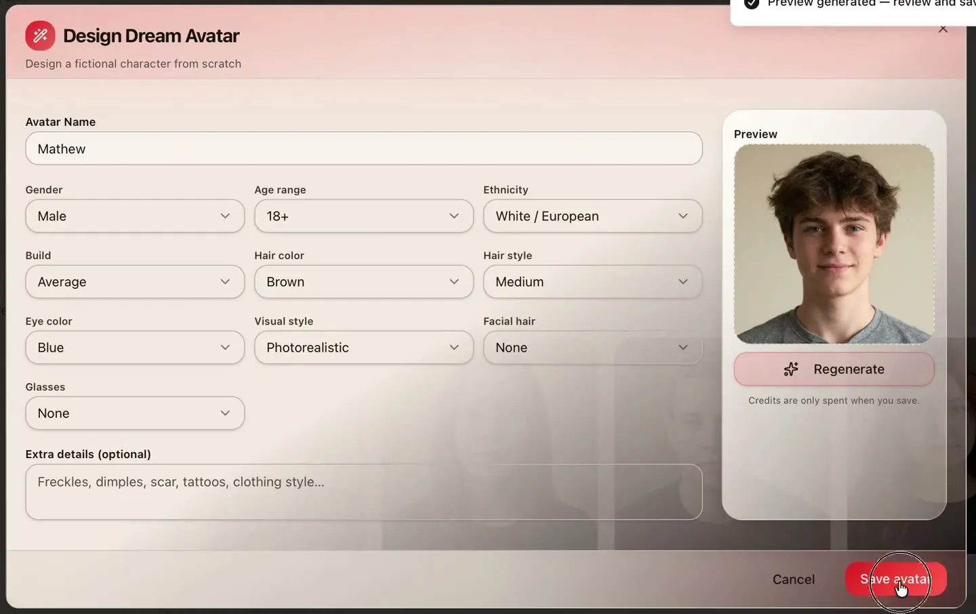Open the Gender dropdown showing Male
The width and height of the screenshot is (976, 614).
[x=135, y=216]
